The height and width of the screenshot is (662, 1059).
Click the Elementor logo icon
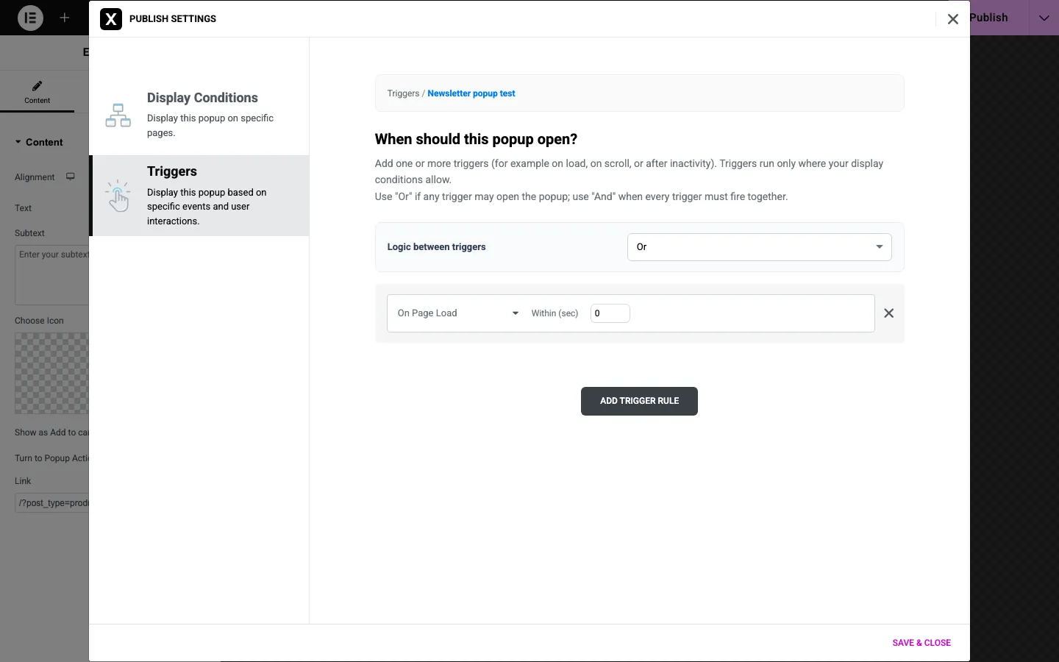(30, 18)
